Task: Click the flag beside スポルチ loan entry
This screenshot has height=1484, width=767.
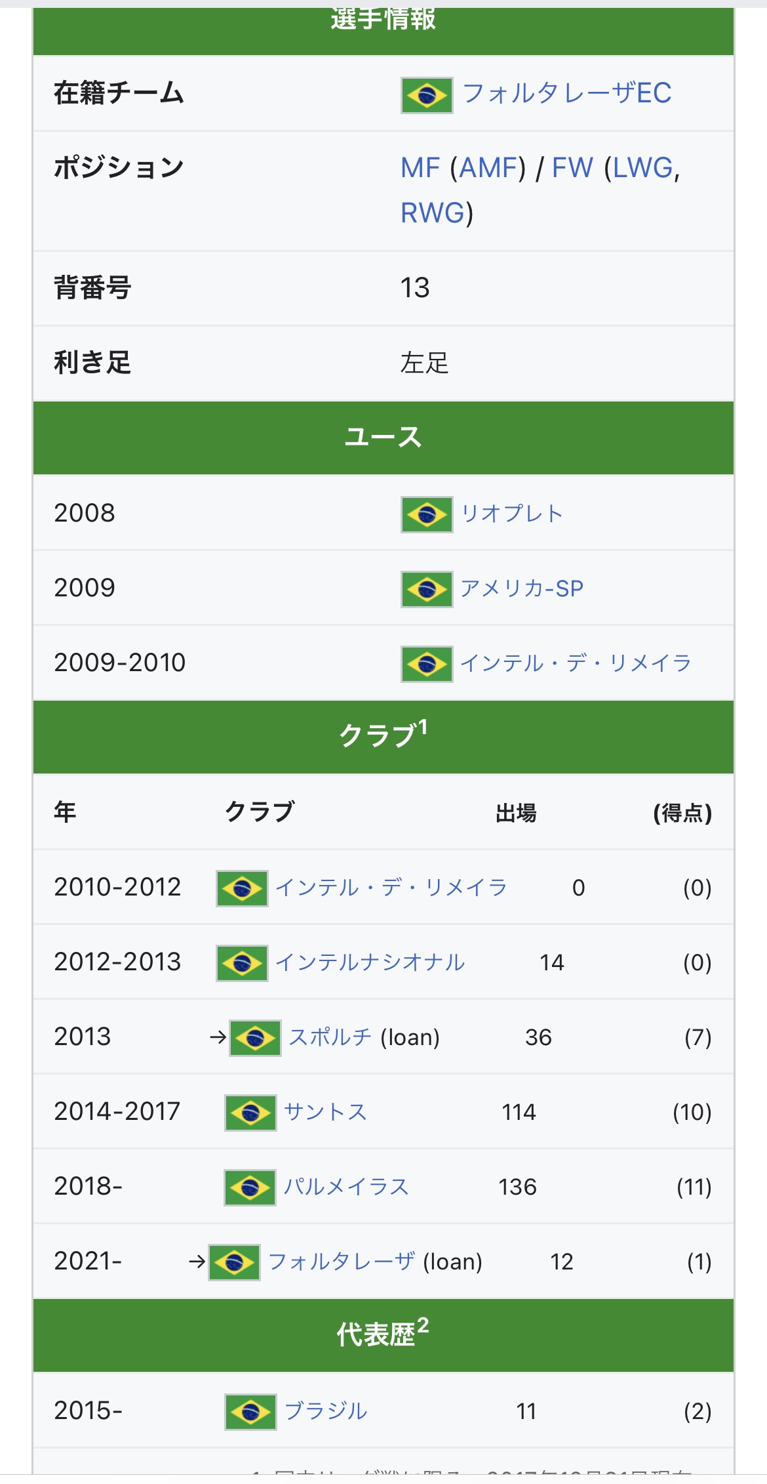Action: (x=255, y=1038)
